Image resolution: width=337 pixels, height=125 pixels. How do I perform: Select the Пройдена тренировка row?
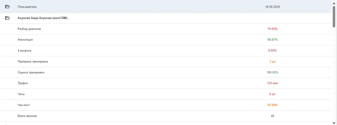click(x=166, y=62)
